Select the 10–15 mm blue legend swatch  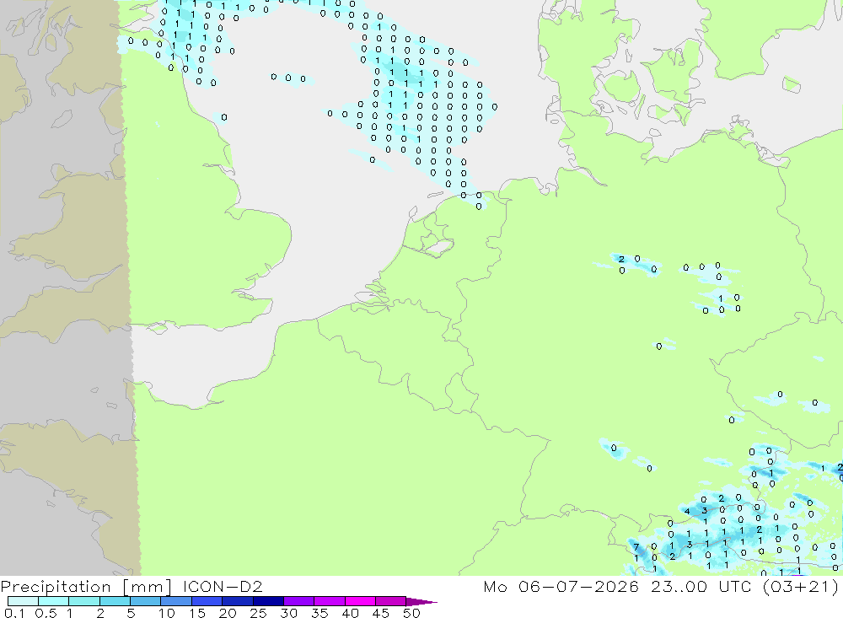tap(176, 601)
